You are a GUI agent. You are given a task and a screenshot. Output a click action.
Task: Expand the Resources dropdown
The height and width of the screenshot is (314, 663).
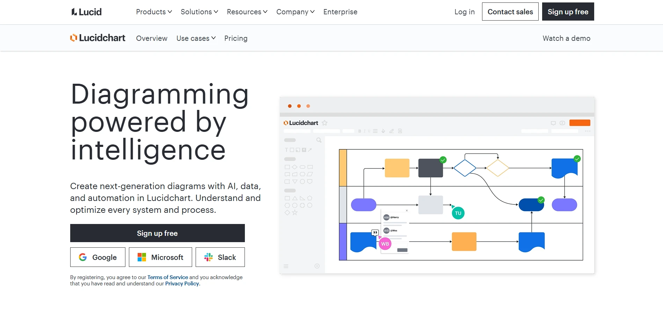pyautogui.click(x=247, y=12)
